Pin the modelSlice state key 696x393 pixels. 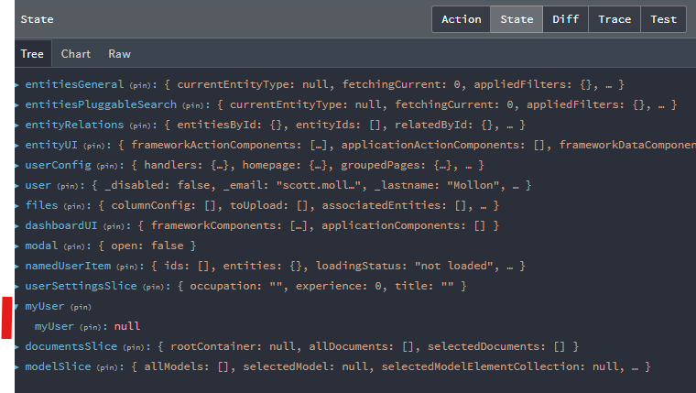coord(107,367)
